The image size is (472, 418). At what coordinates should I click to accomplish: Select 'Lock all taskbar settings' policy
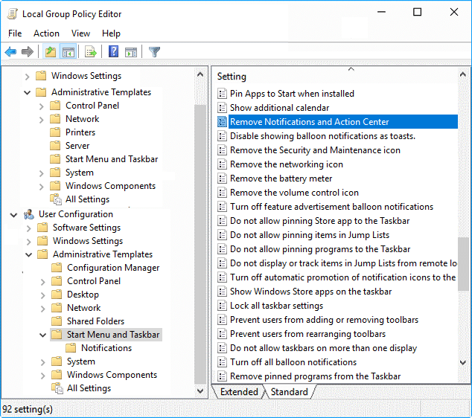(x=276, y=306)
